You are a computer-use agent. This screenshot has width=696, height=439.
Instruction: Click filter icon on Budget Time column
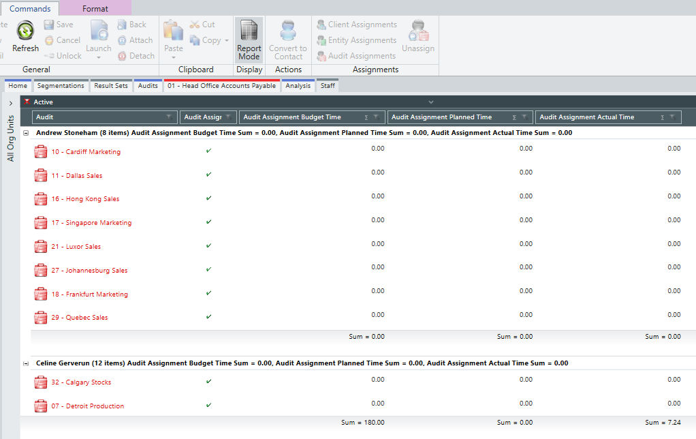click(x=376, y=117)
